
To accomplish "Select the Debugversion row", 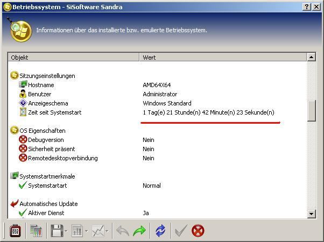I will click(157, 140).
